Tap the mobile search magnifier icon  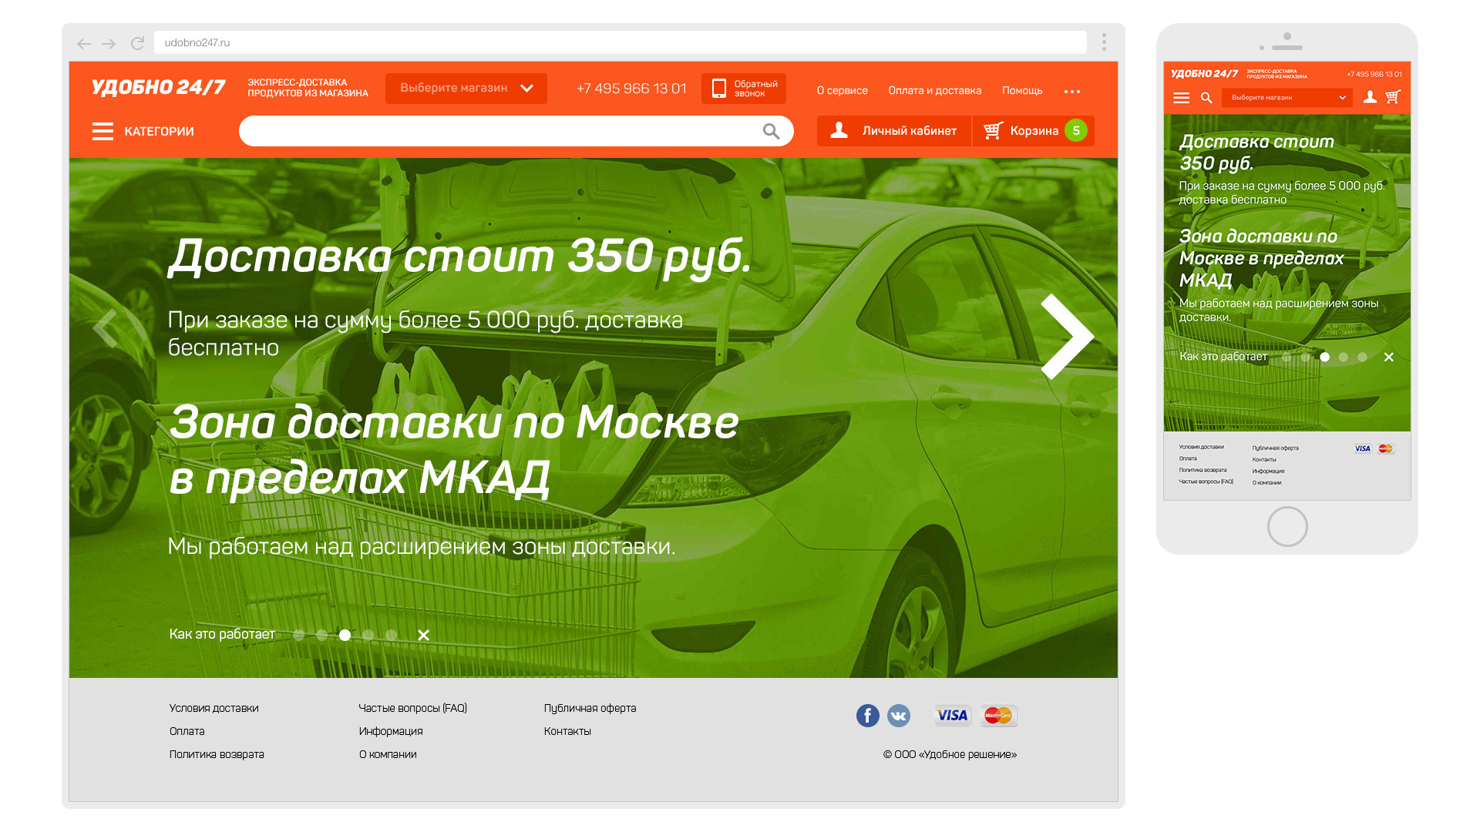[x=1206, y=98]
